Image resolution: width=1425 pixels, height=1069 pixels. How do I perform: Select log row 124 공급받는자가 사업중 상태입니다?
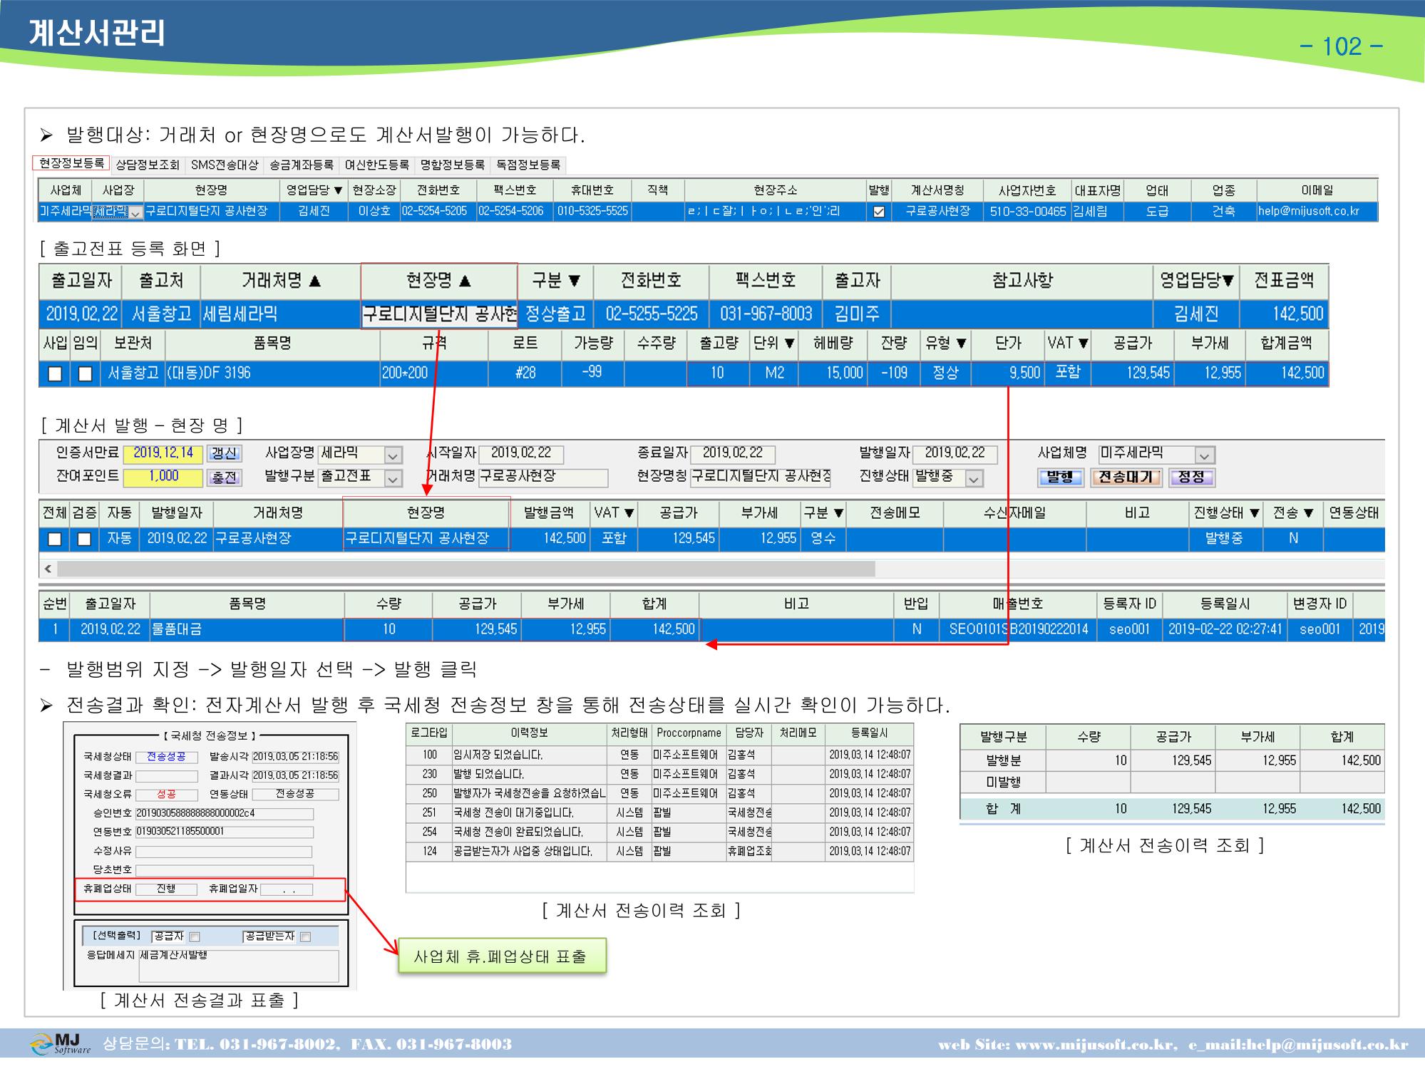[x=659, y=851]
